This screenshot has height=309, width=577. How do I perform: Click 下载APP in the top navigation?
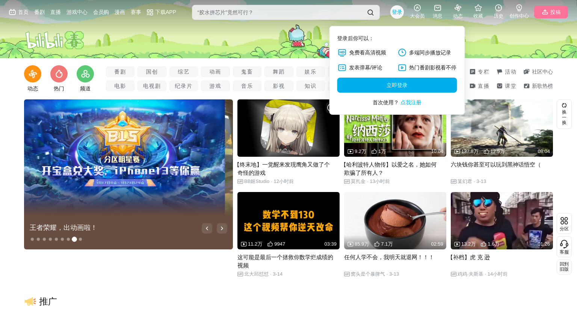click(x=162, y=12)
